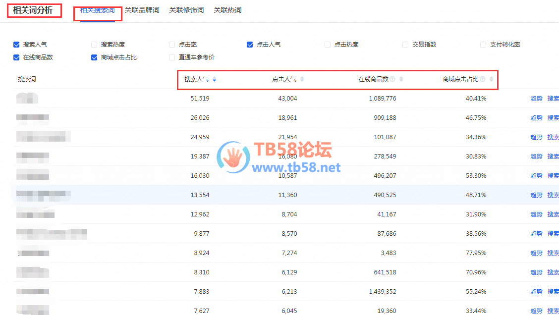This screenshot has width=559, height=315.
Task: Enable the 搜索热度 checkbox
Action: [95, 45]
